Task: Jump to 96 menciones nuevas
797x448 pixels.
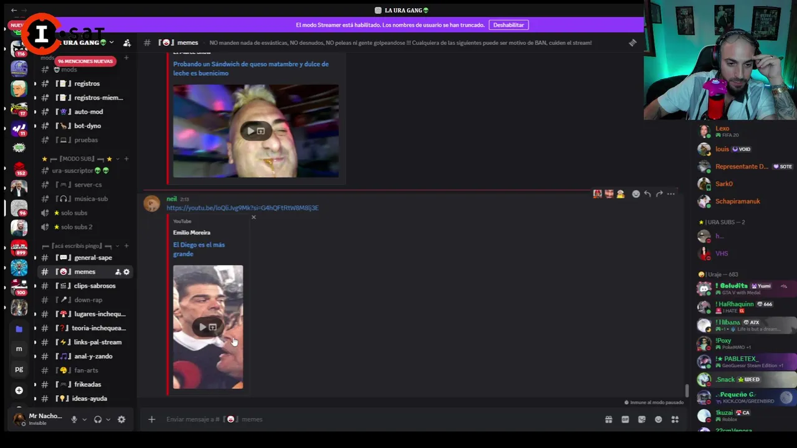Action: tap(85, 61)
